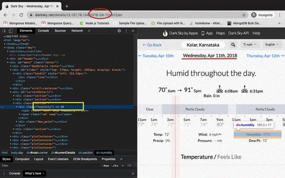Open the DOM Breakpoints tab
285x178 pixels.
[85, 159]
